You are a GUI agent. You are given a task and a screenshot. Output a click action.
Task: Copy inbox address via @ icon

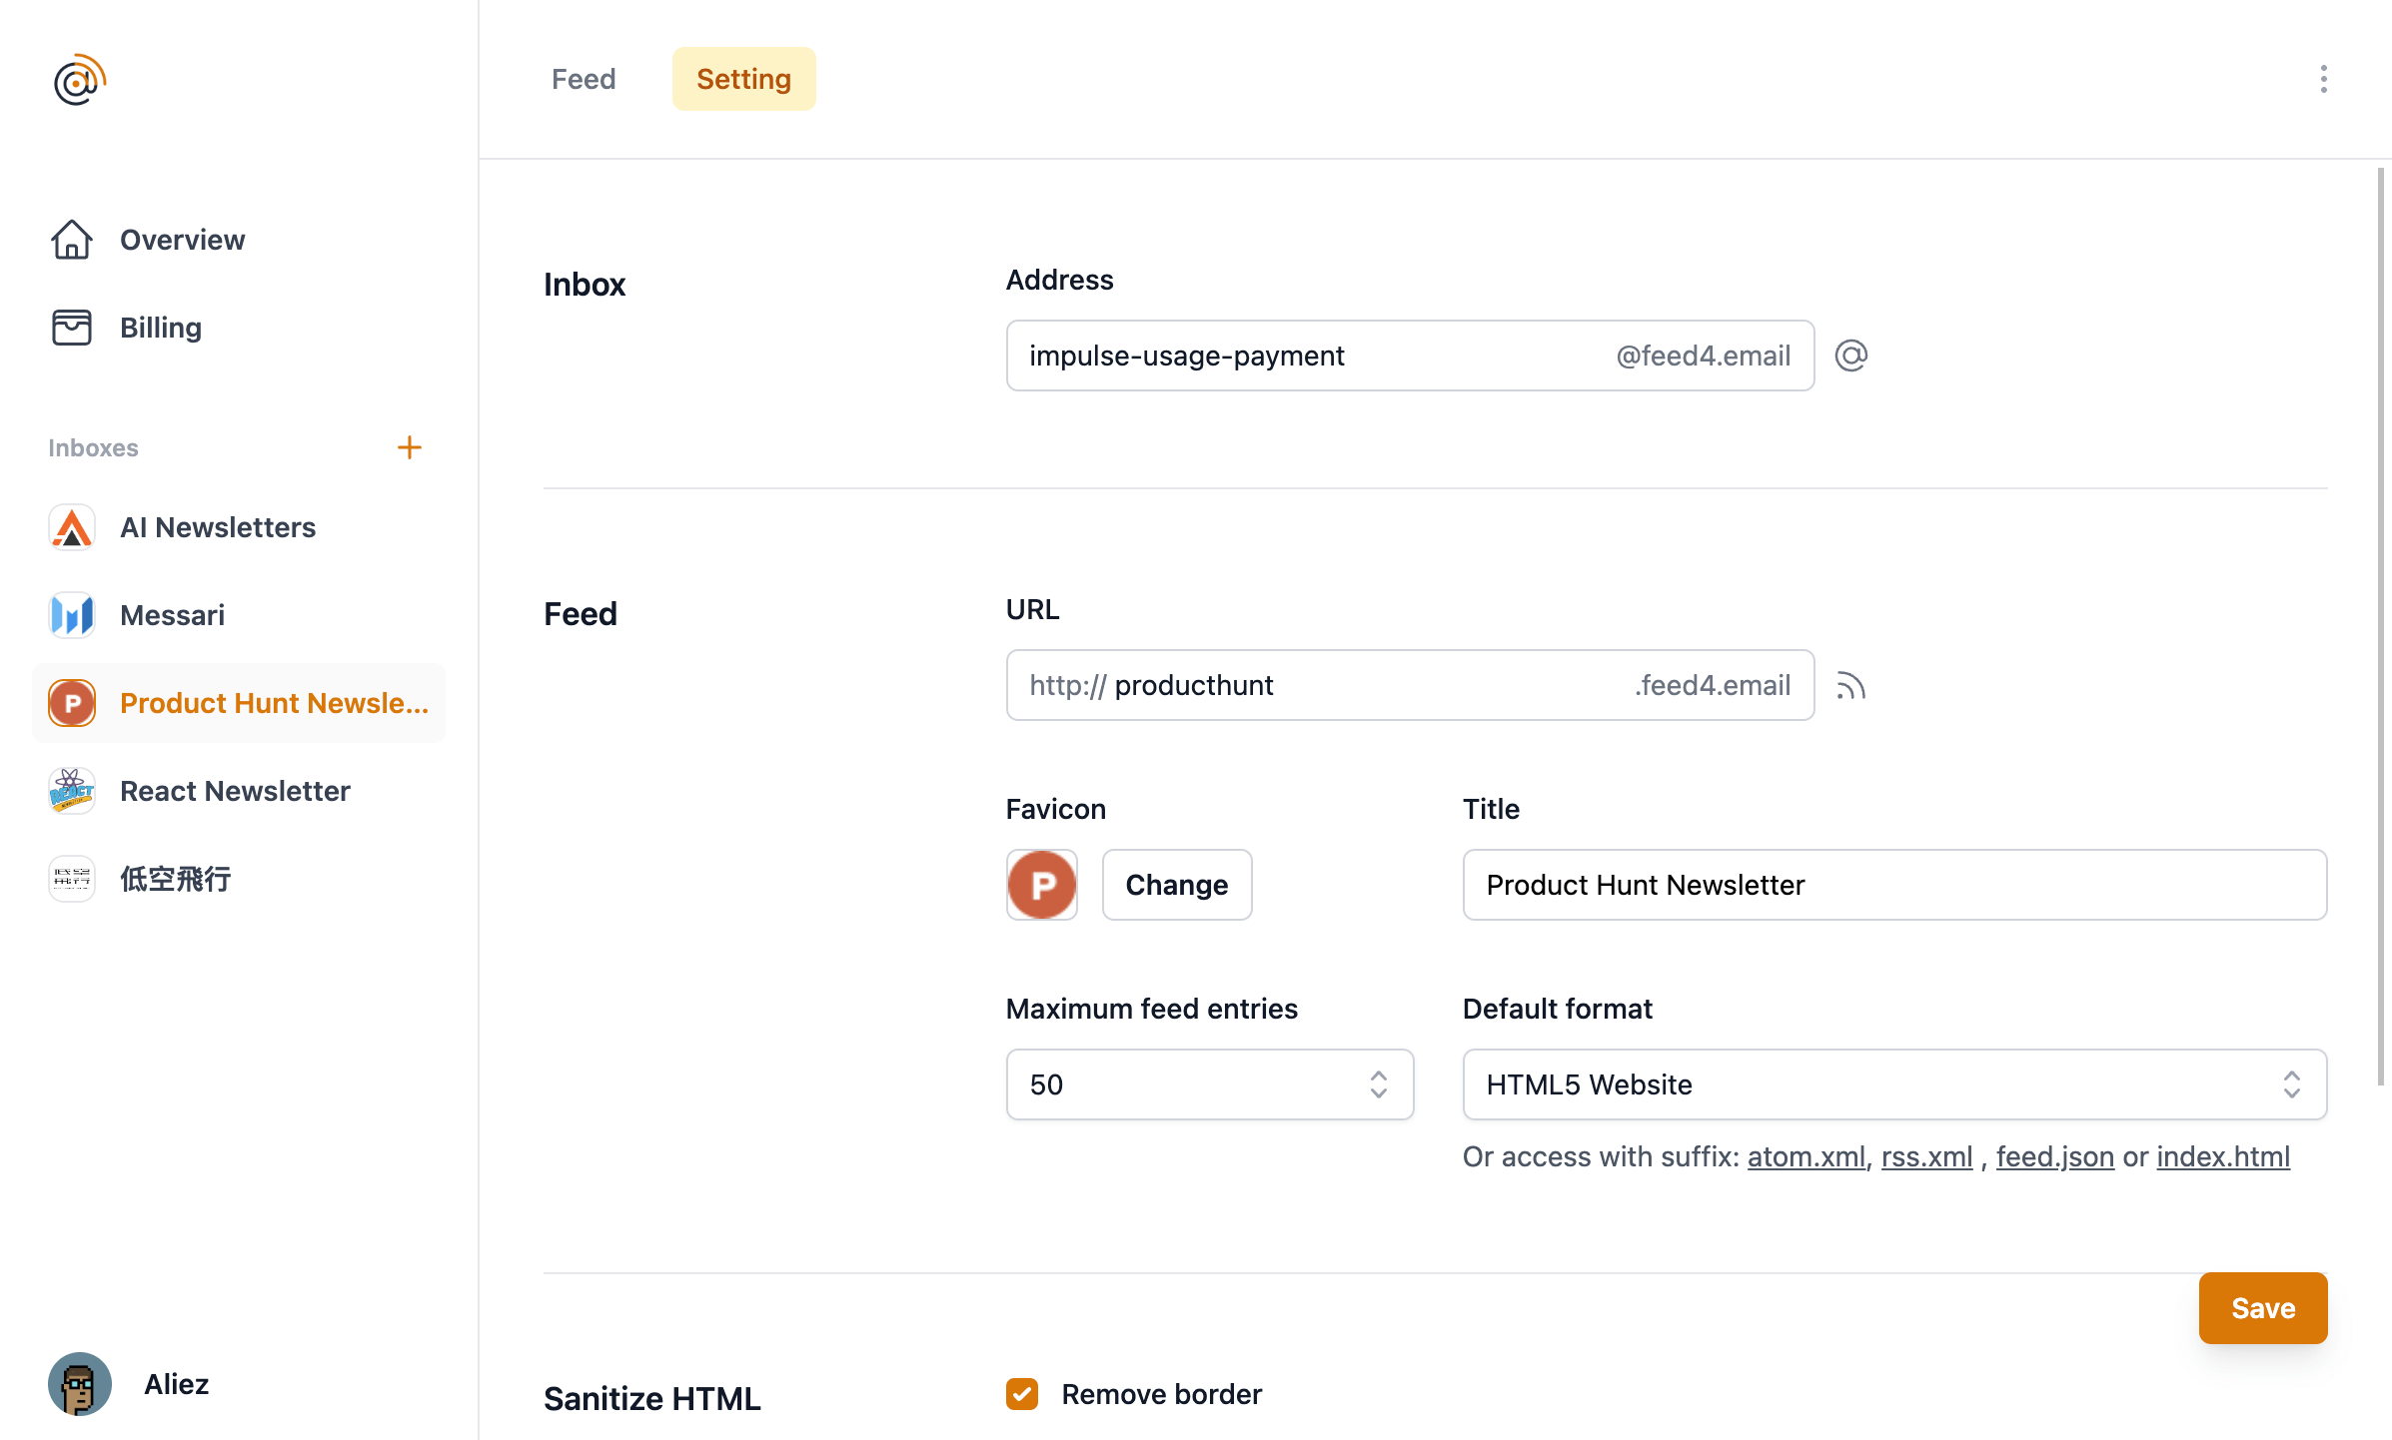point(1851,356)
